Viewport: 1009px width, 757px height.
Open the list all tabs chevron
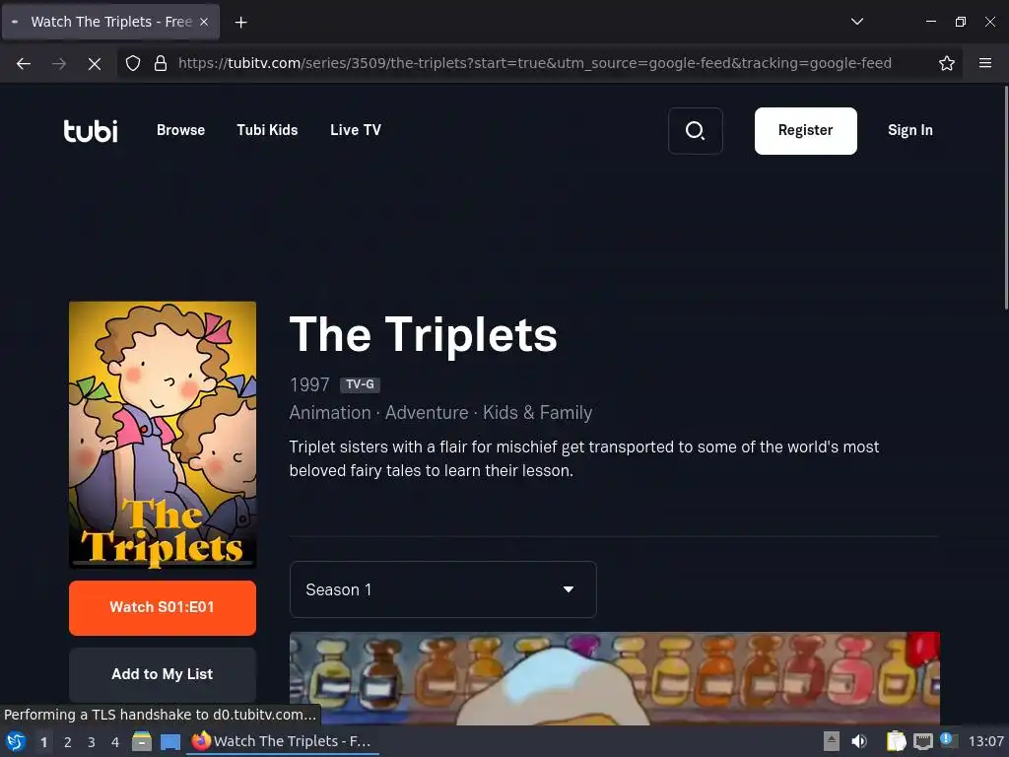[856, 22]
